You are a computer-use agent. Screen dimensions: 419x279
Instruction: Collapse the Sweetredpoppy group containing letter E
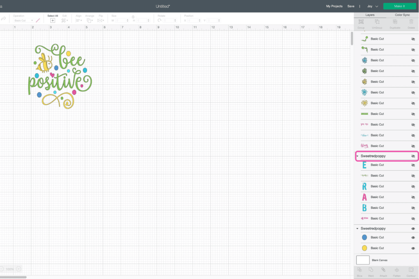click(357, 156)
